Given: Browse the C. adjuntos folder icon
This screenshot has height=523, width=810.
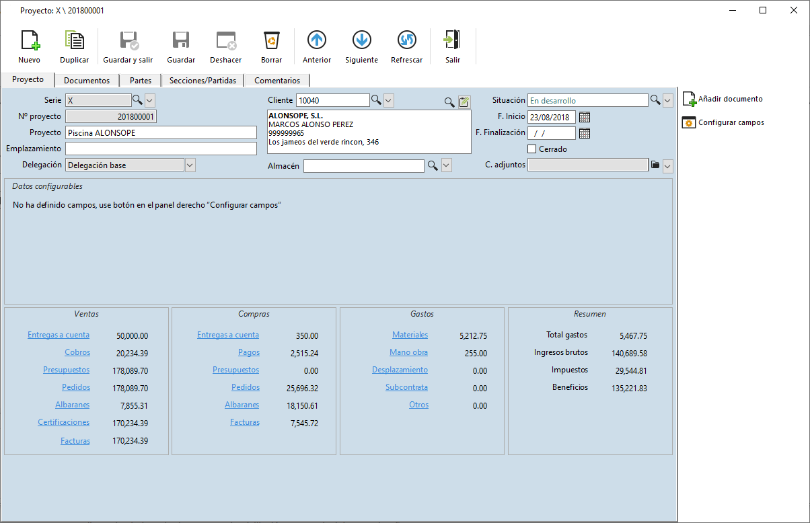Looking at the screenshot, I should coord(655,165).
